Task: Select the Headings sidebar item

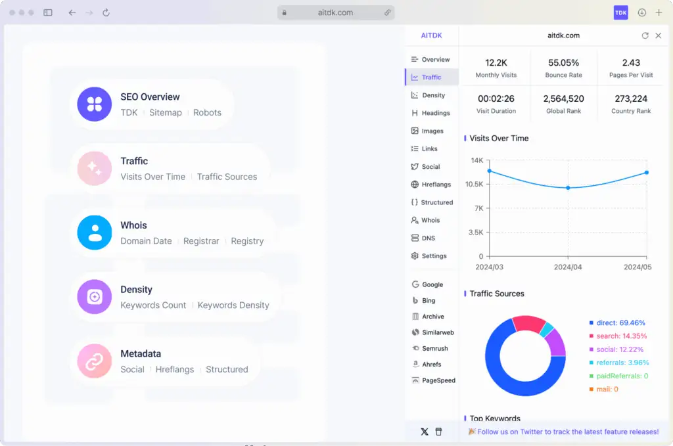Action: 430,113
